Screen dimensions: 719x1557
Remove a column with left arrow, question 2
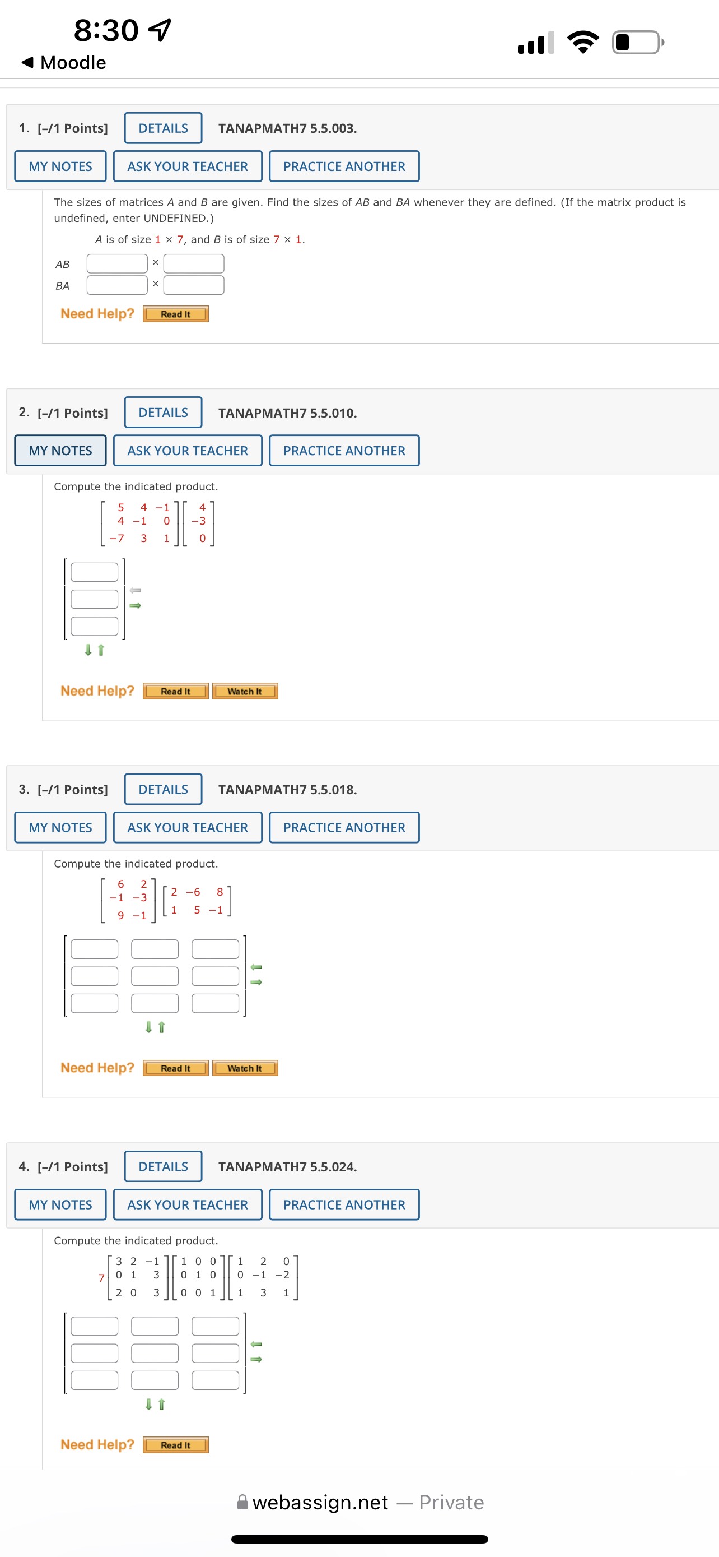(x=135, y=591)
